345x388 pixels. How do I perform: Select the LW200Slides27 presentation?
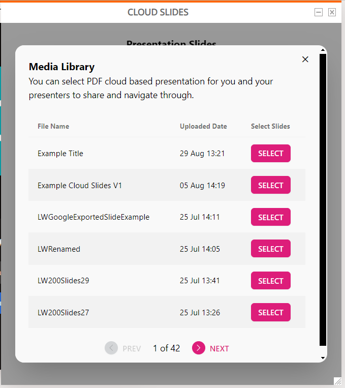pyautogui.click(x=270, y=312)
